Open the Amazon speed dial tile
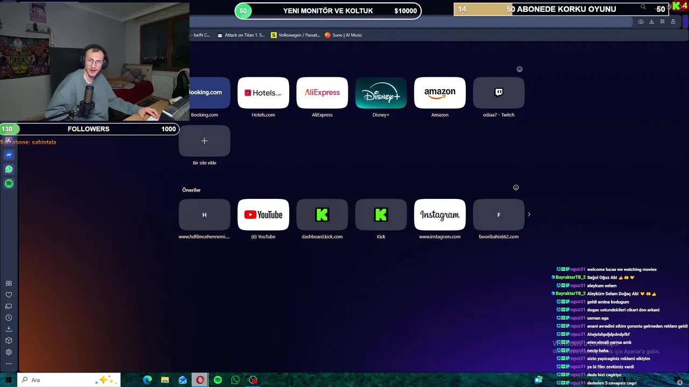Viewport: 689px width, 387px height. (440, 92)
